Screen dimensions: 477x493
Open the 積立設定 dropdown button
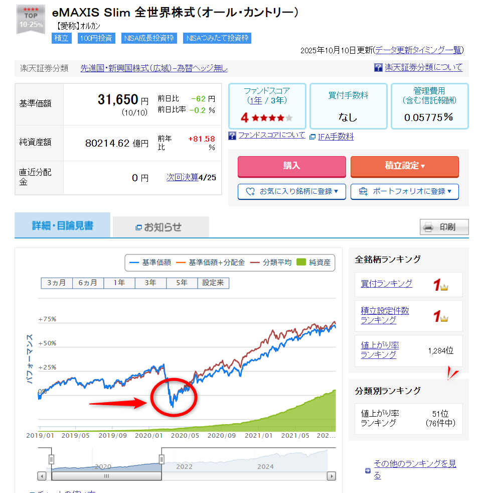(404, 166)
